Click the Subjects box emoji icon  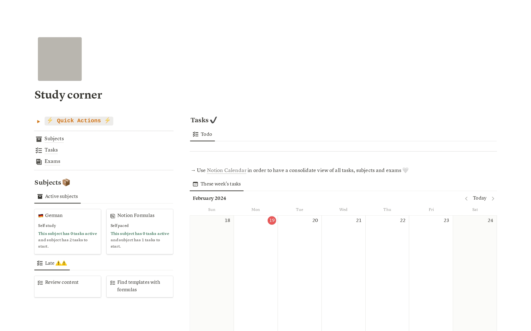coord(67,183)
